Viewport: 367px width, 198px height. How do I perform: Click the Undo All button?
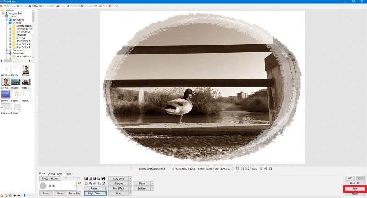coord(355,183)
